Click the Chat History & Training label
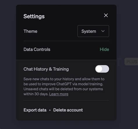 [46, 69]
